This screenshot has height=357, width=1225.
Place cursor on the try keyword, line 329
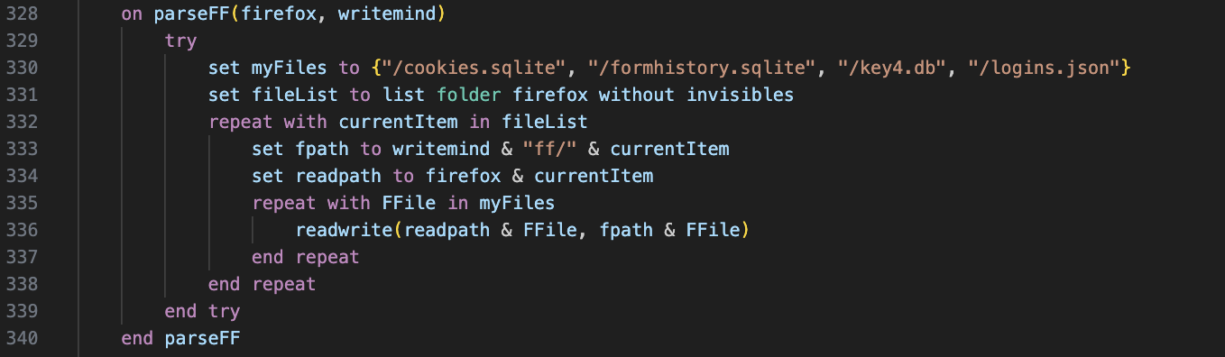click(180, 41)
